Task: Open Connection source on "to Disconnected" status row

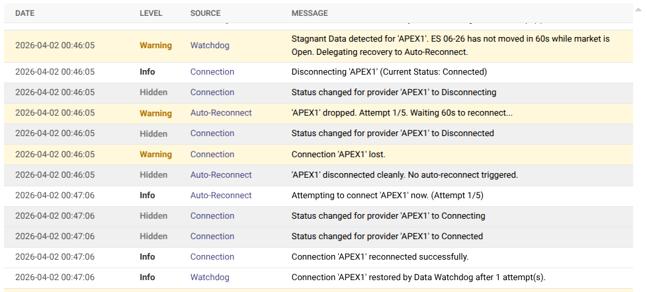Action: click(212, 133)
